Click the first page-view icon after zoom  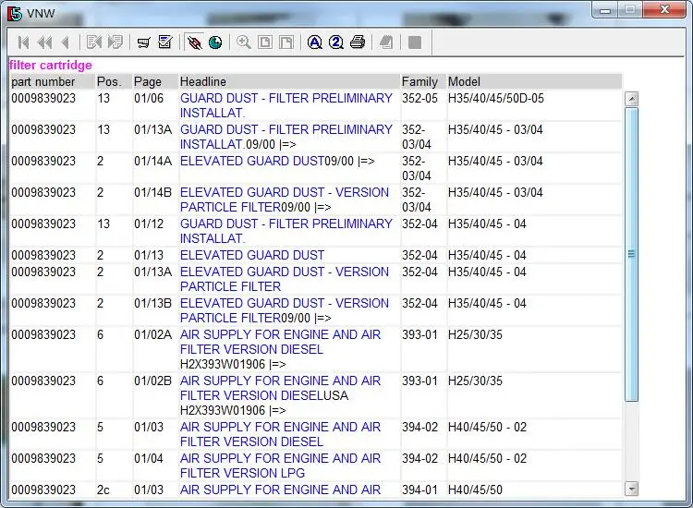[x=265, y=42]
